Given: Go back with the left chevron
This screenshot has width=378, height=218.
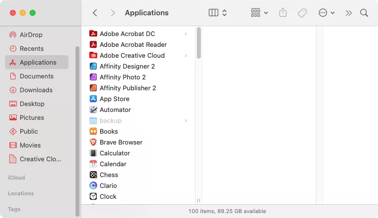Looking at the screenshot, I should click(95, 13).
